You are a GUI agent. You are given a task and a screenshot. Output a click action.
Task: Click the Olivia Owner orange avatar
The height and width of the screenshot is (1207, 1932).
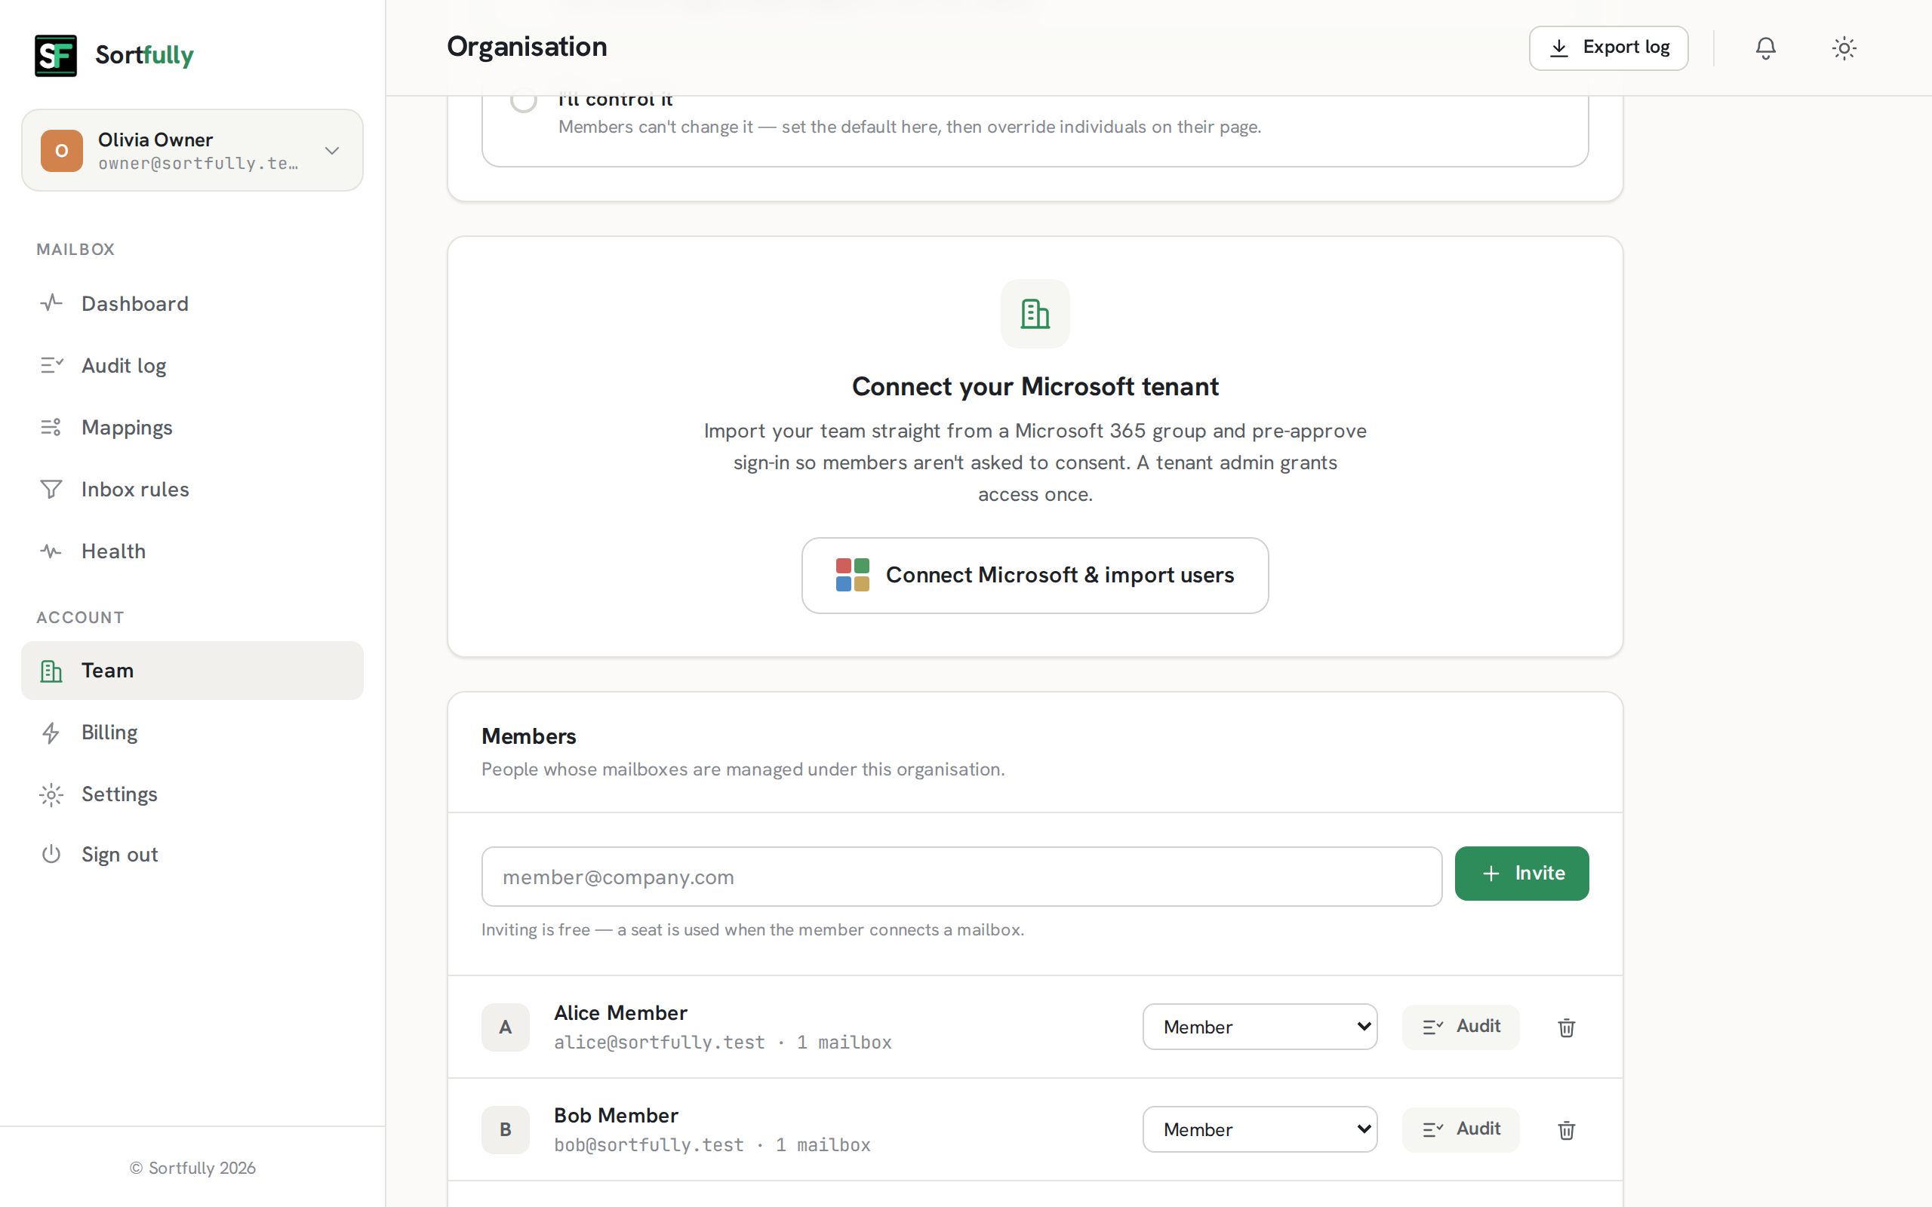click(x=61, y=151)
